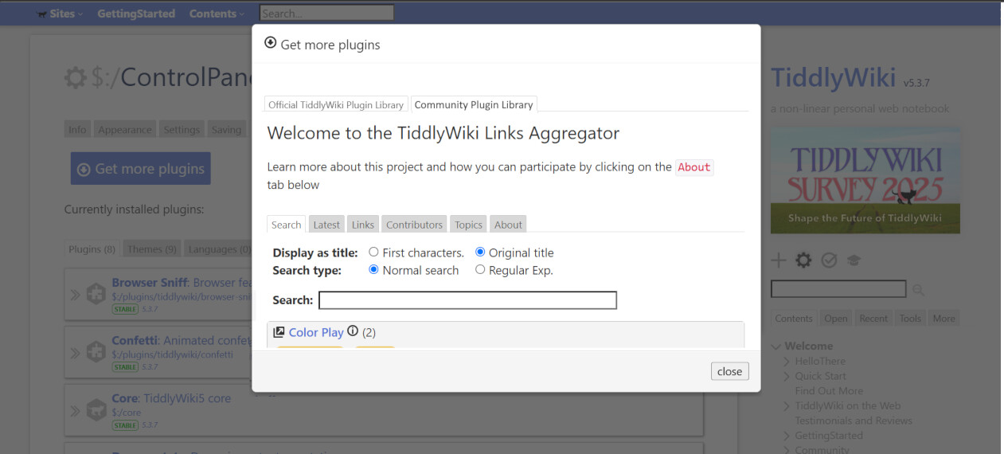The width and height of the screenshot is (1004, 454).
Task: Switch to Official TiddlyWiki Plugin Library tab
Action: coord(336,104)
